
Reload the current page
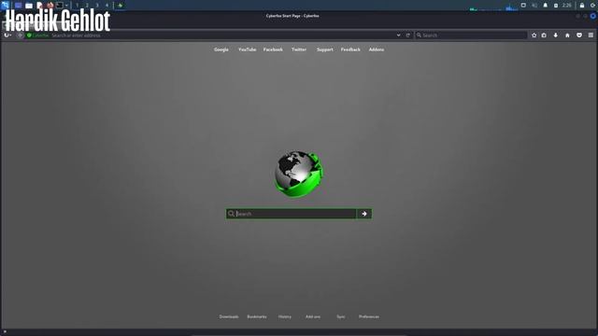pyautogui.click(x=408, y=35)
